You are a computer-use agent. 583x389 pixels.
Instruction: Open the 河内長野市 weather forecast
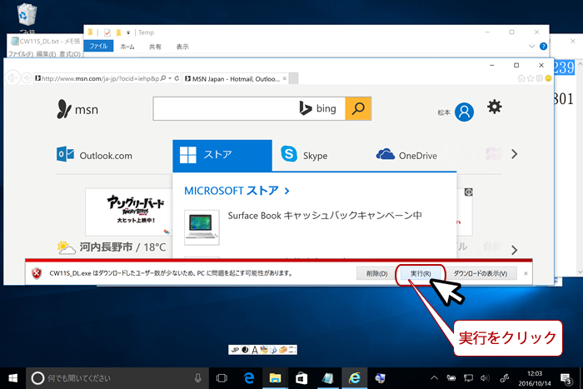pyautogui.click(x=112, y=247)
